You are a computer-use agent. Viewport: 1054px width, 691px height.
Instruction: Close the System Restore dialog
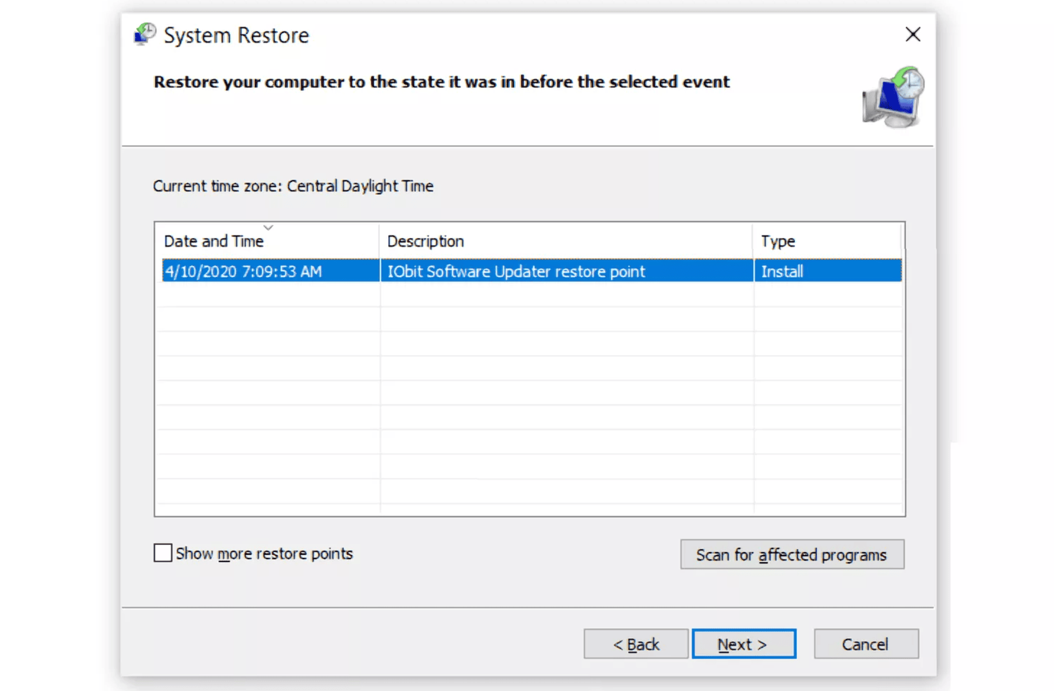(913, 34)
